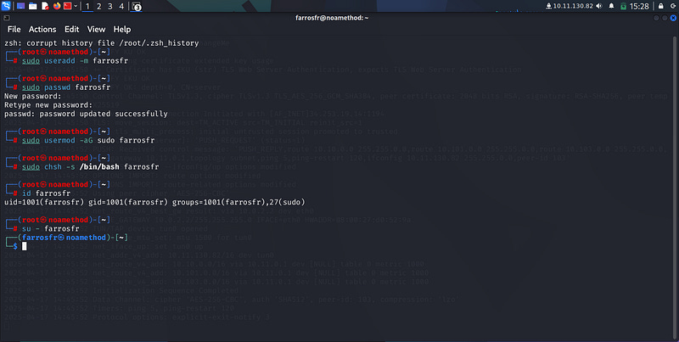Expand the terminal launcher dropdown arrow

pos(76,6)
